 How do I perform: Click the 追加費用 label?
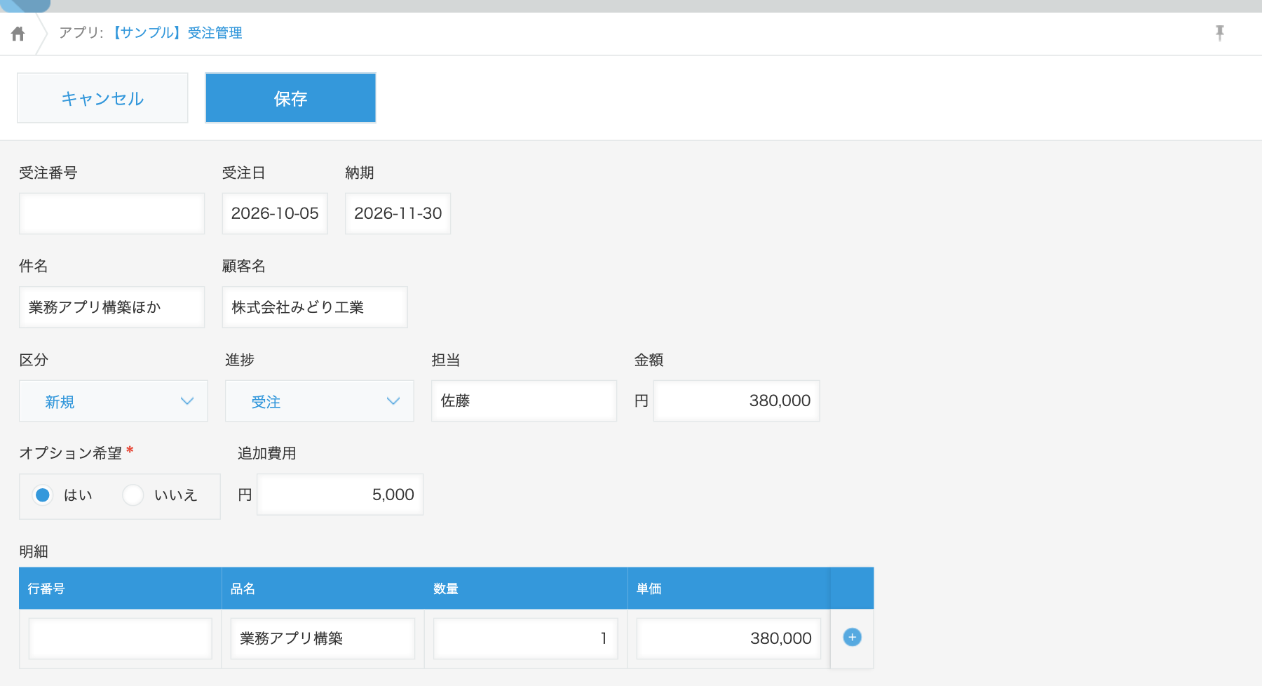[x=267, y=453]
